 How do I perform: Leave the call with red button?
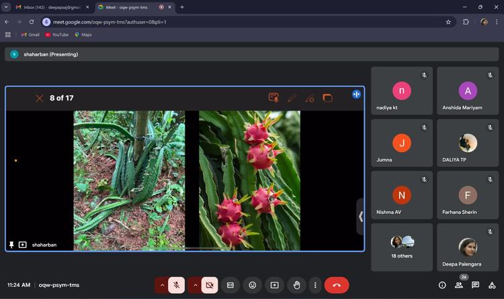tap(337, 285)
